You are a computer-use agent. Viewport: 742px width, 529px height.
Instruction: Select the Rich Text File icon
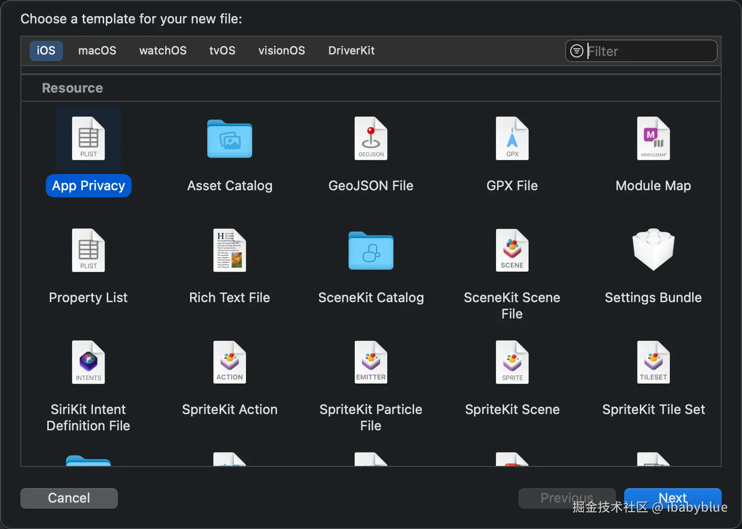tap(230, 250)
